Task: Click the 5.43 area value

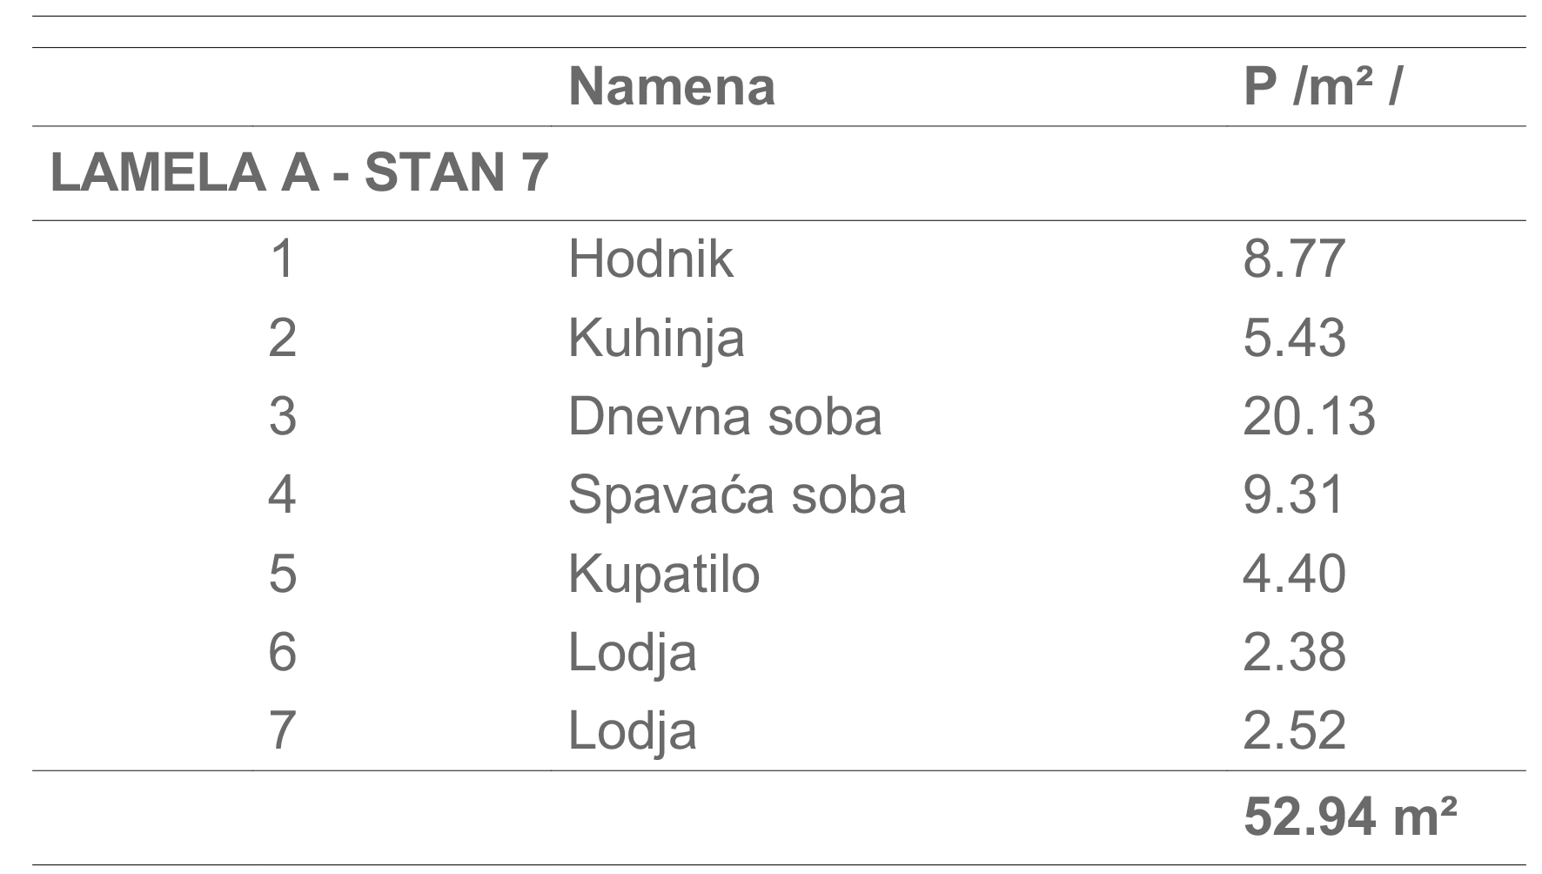Action: click(x=1294, y=338)
